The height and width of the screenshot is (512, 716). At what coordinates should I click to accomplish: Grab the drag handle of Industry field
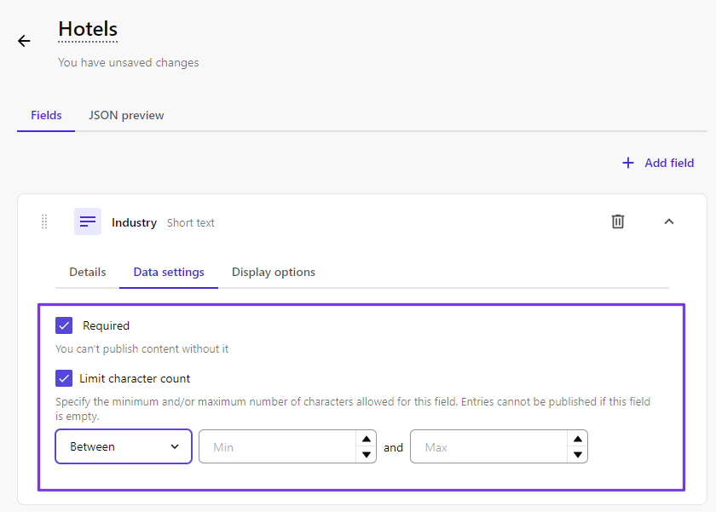(44, 221)
